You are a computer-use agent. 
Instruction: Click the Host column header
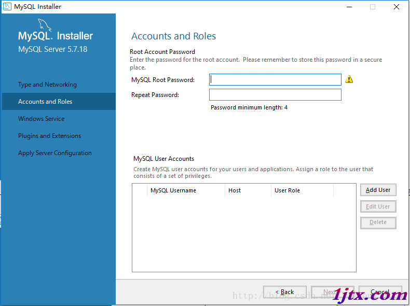point(248,190)
